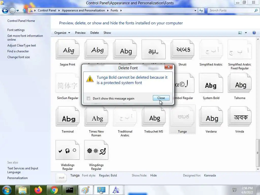Viewport: 260px width, 195px height.
Task: Click Delete in the toolbar
Action: [94, 33]
